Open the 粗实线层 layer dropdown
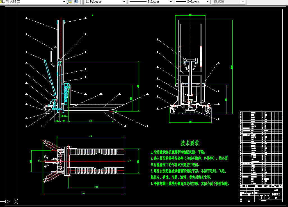Viewport: 288px width, 207px height. click(x=64, y=2)
